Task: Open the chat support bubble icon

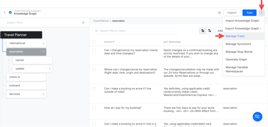Action: coord(257,117)
